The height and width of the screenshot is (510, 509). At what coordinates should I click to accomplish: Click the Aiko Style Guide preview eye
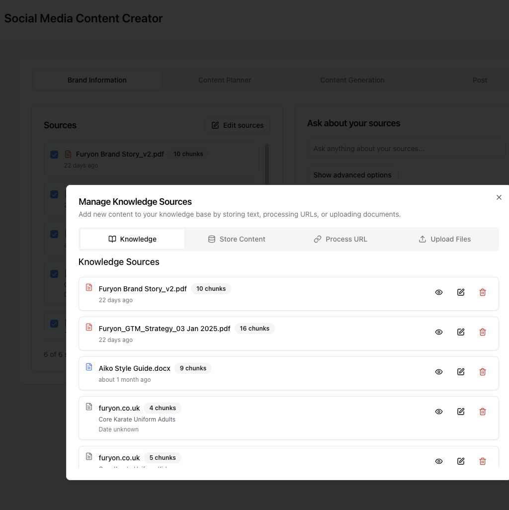coord(438,372)
